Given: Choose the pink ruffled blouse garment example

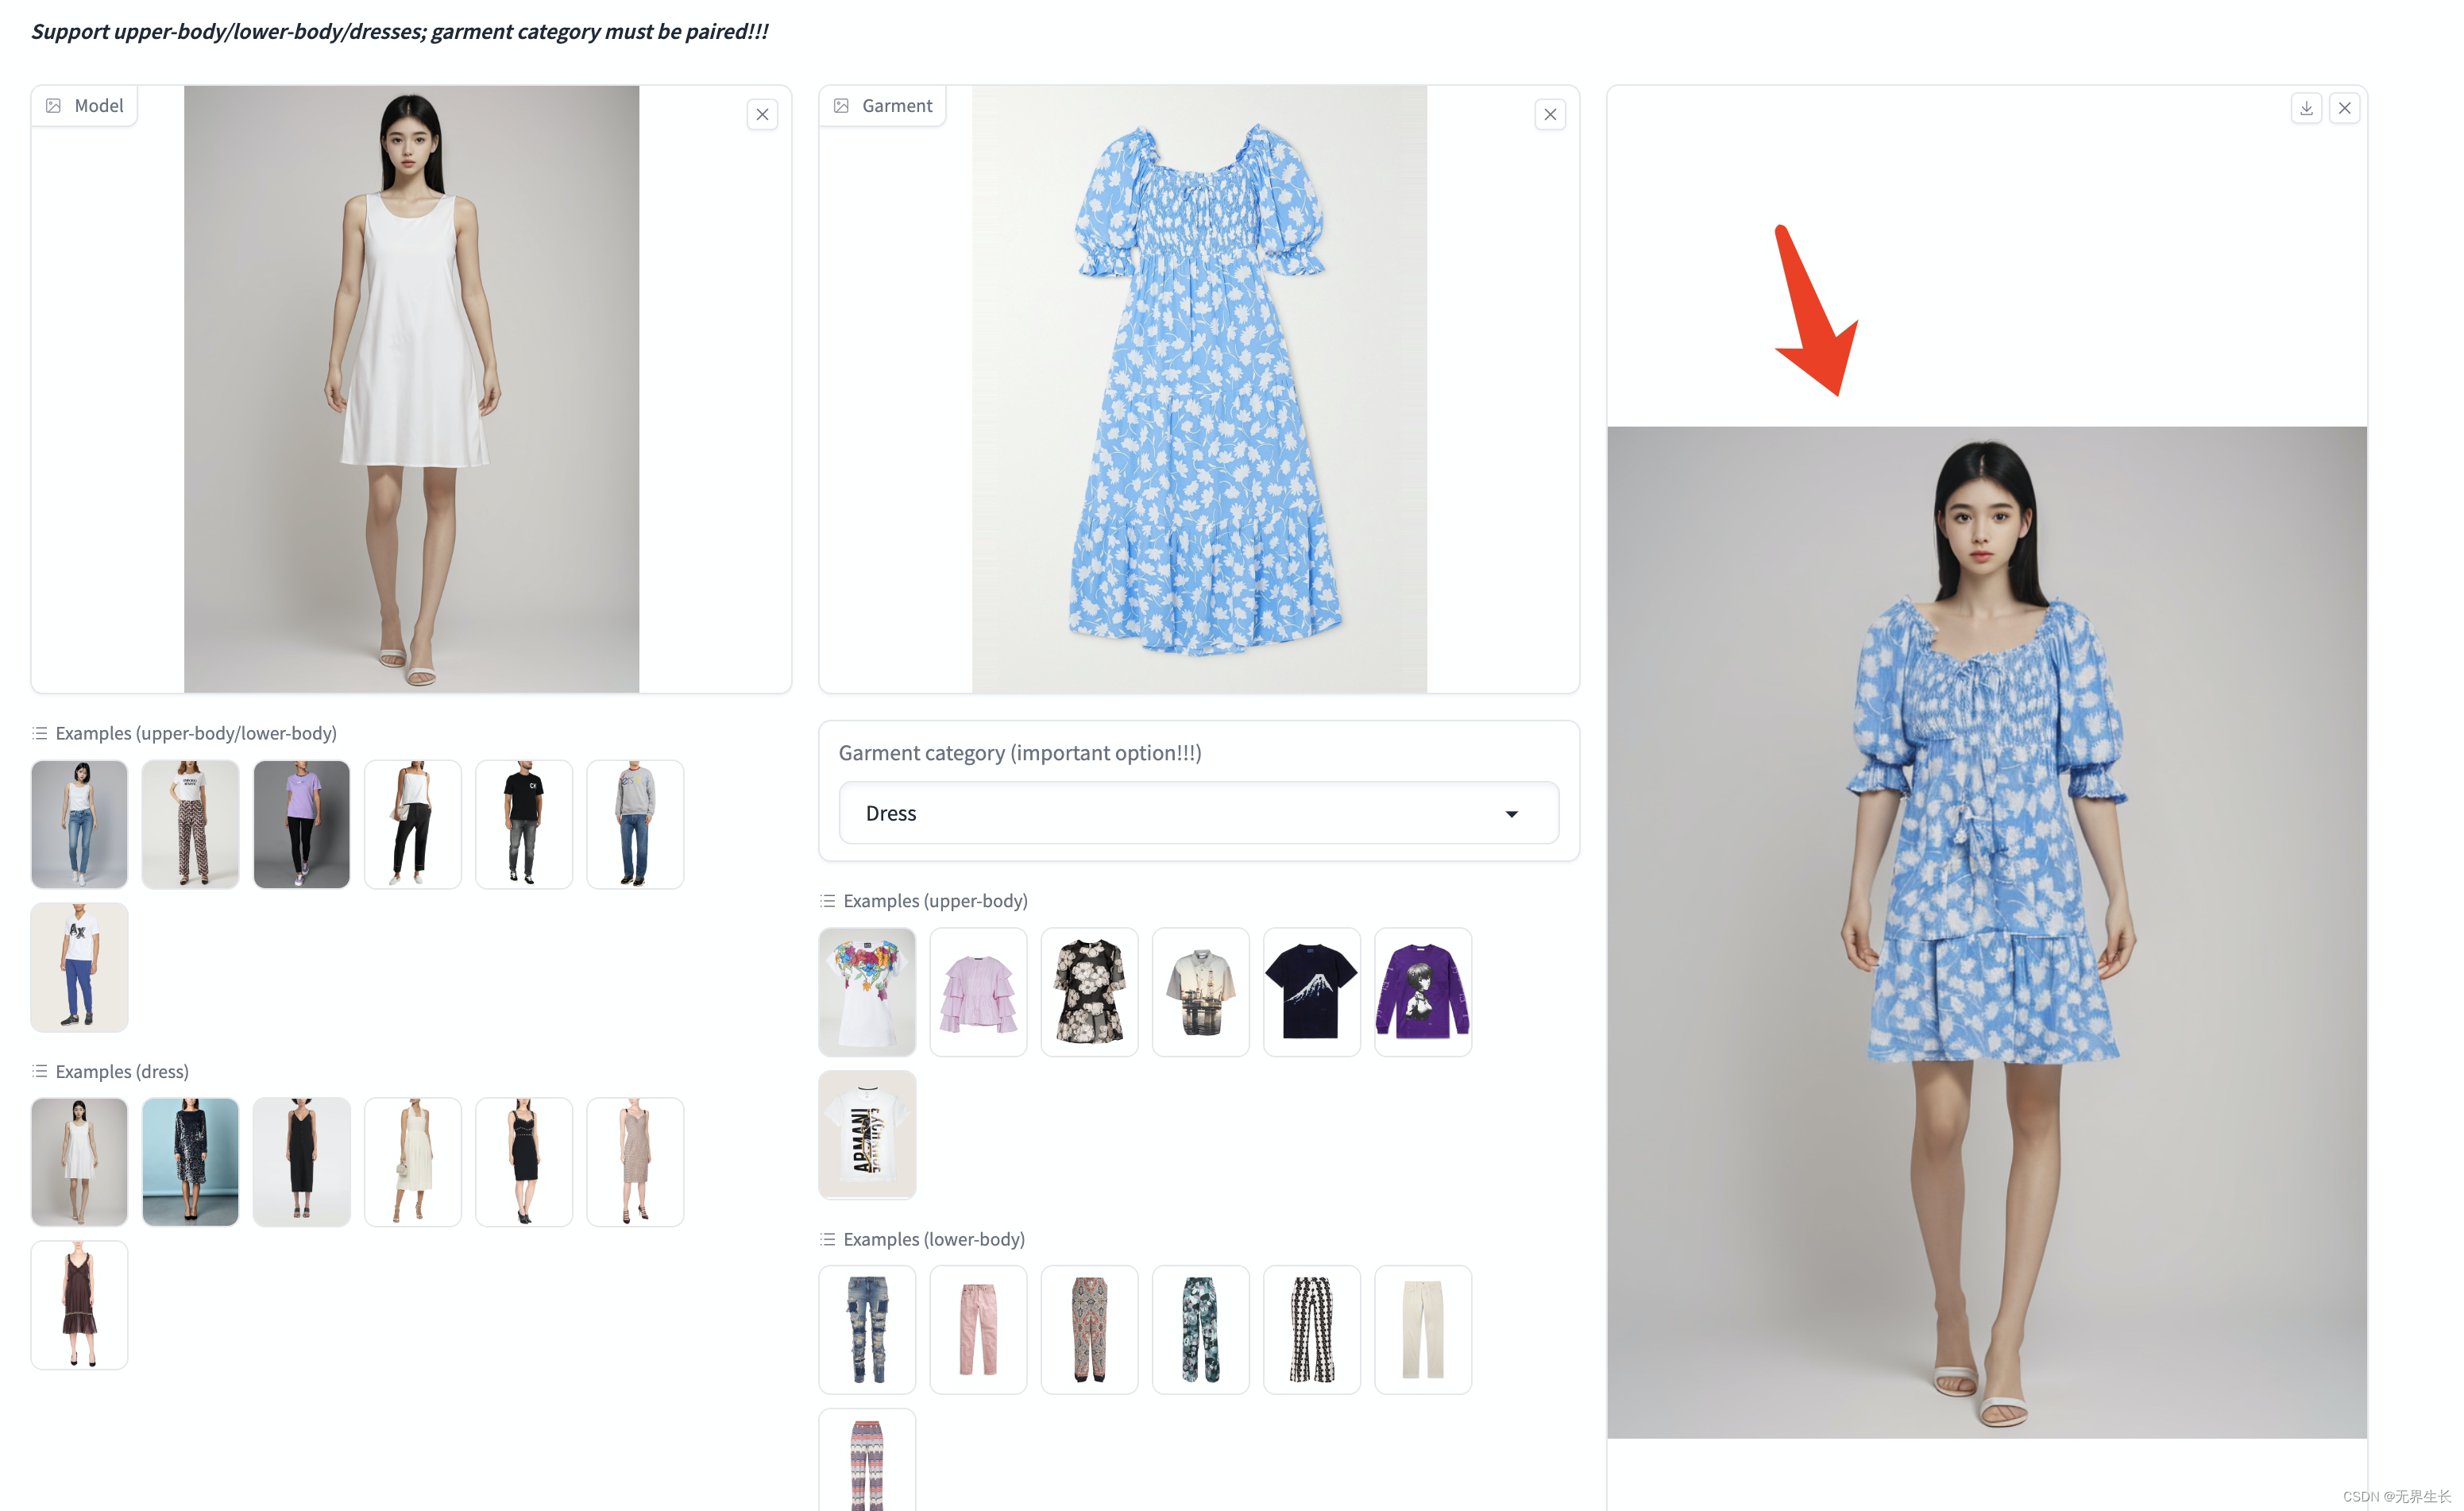Looking at the screenshot, I should click(x=978, y=991).
